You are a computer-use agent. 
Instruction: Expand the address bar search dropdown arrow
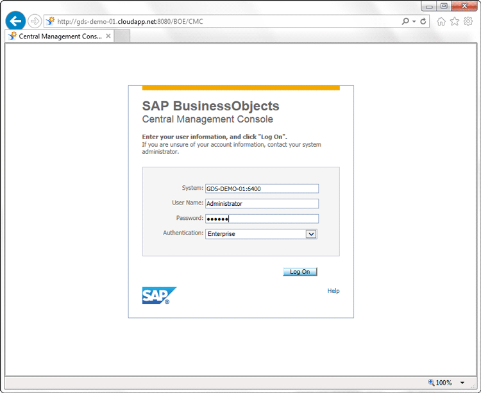coord(414,21)
